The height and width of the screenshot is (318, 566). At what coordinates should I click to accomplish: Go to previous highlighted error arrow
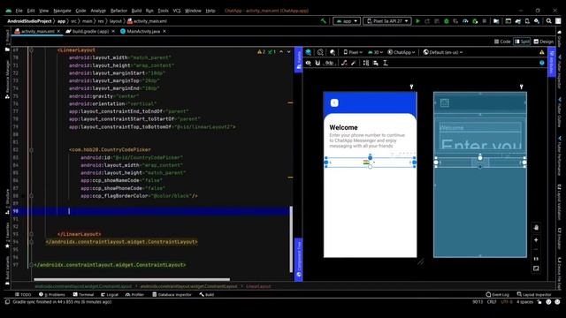[x=281, y=52]
